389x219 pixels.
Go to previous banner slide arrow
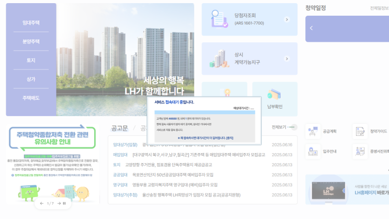pyautogui.click(x=42, y=203)
